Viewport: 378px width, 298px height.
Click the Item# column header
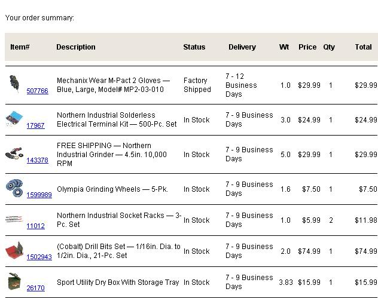click(x=20, y=47)
